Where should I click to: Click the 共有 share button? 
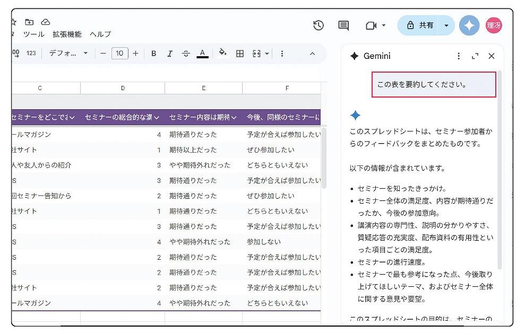click(x=420, y=25)
